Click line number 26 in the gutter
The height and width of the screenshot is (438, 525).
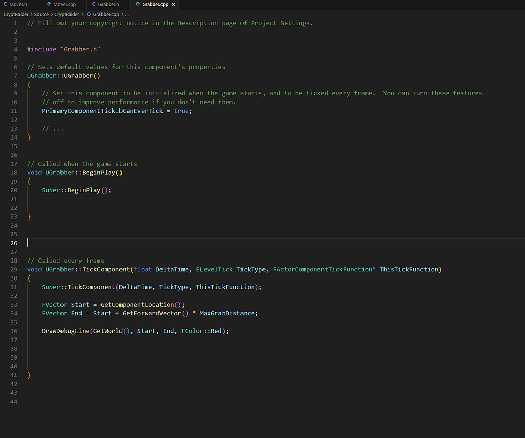[x=14, y=243]
